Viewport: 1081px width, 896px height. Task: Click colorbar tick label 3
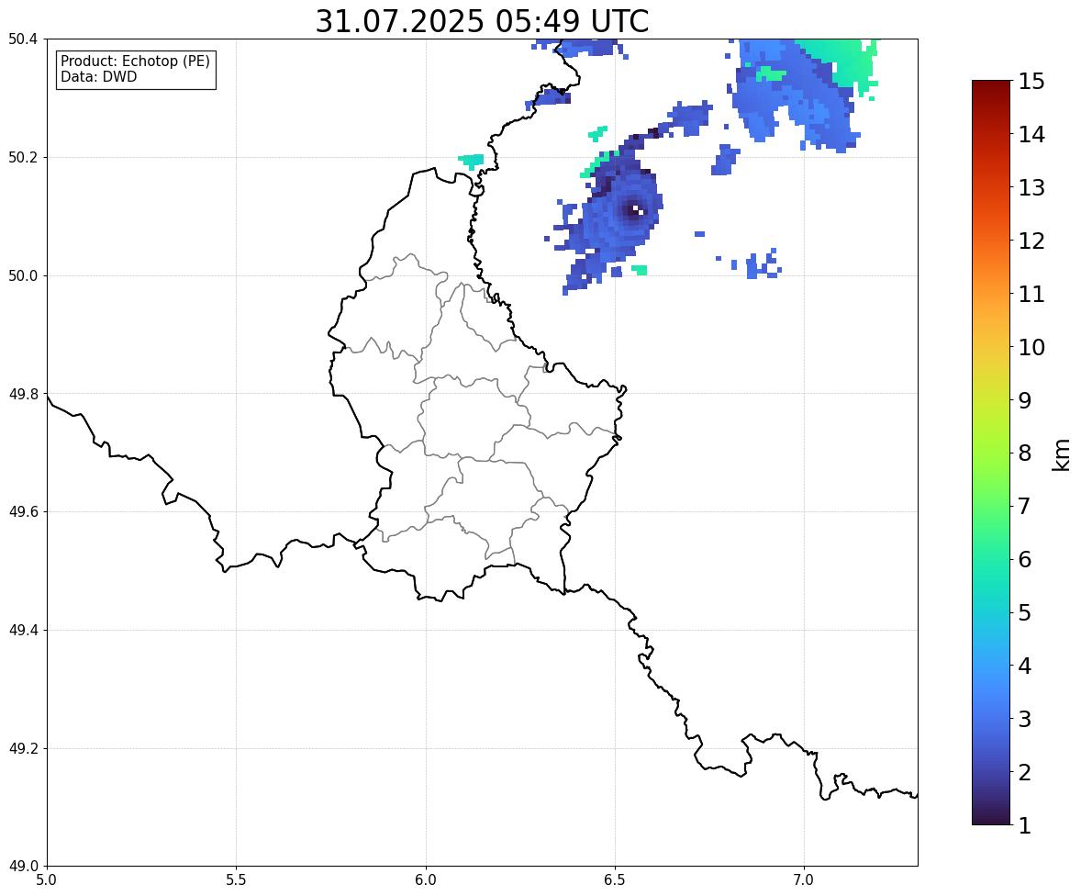(1025, 719)
